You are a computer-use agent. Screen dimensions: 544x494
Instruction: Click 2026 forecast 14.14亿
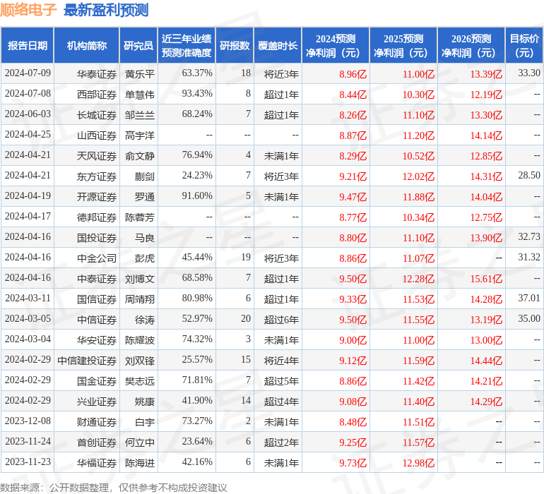tap(486, 135)
